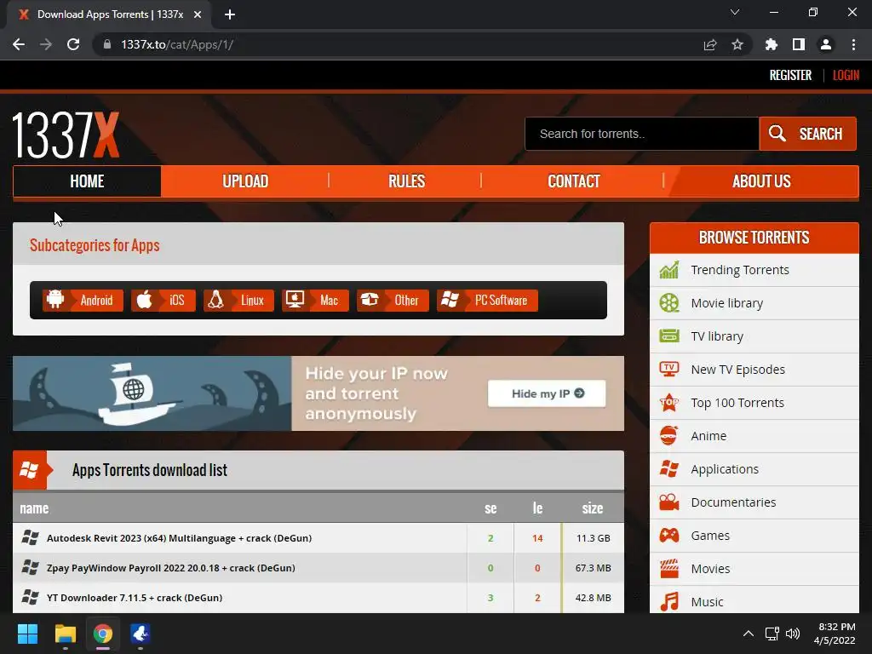Open the Zpay PayWindow Payroll 2022 torrent link
Viewport: 872px width, 654px height.
(170, 568)
